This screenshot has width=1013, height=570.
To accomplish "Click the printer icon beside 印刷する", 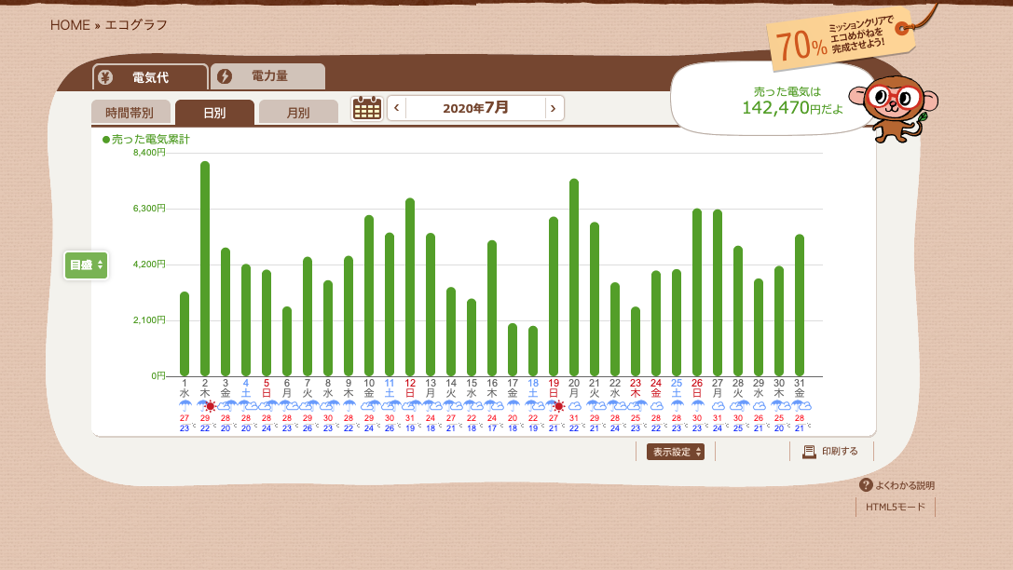I will click(x=809, y=452).
